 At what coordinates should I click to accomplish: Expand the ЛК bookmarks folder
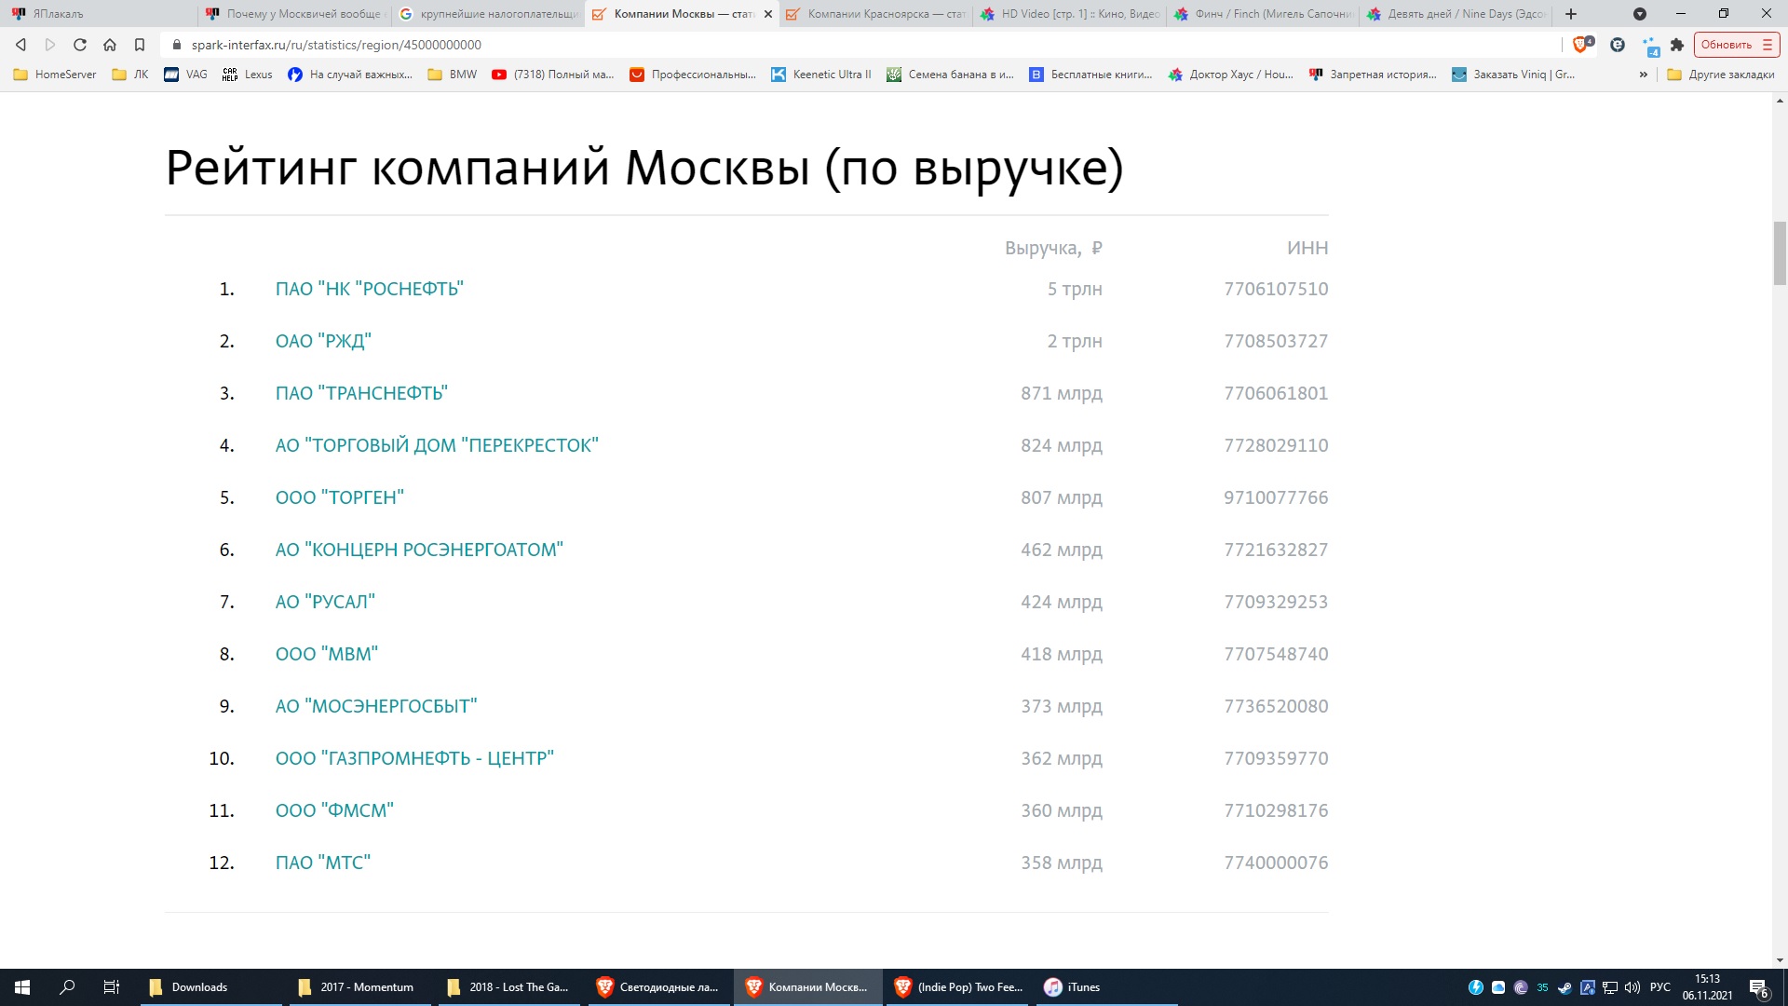click(x=130, y=75)
